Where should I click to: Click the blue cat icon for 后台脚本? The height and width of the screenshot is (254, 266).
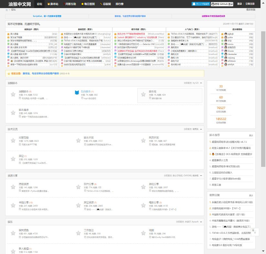pyautogui.click(x=77, y=94)
